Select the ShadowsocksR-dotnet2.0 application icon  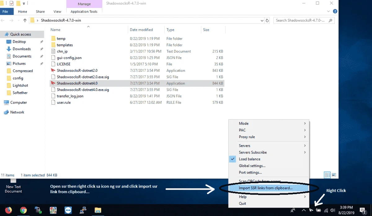pyautogui.click(x=53, y=71)
